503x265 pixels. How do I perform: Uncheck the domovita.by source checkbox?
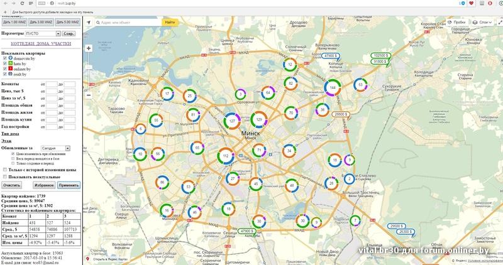pos(5,58)
